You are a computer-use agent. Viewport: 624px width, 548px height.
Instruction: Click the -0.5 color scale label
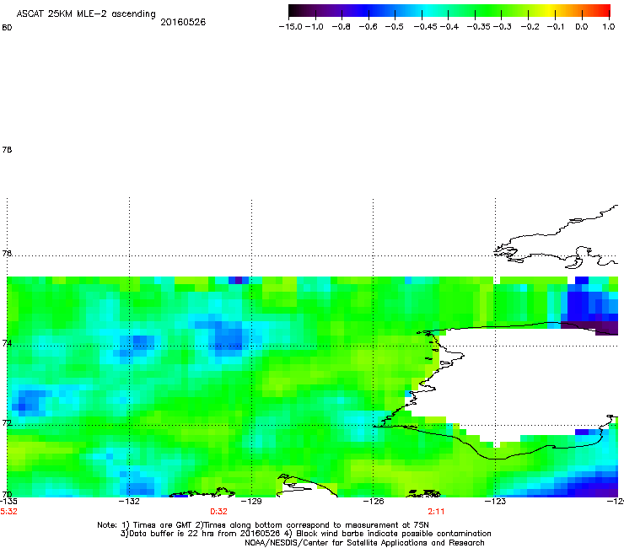395,27
